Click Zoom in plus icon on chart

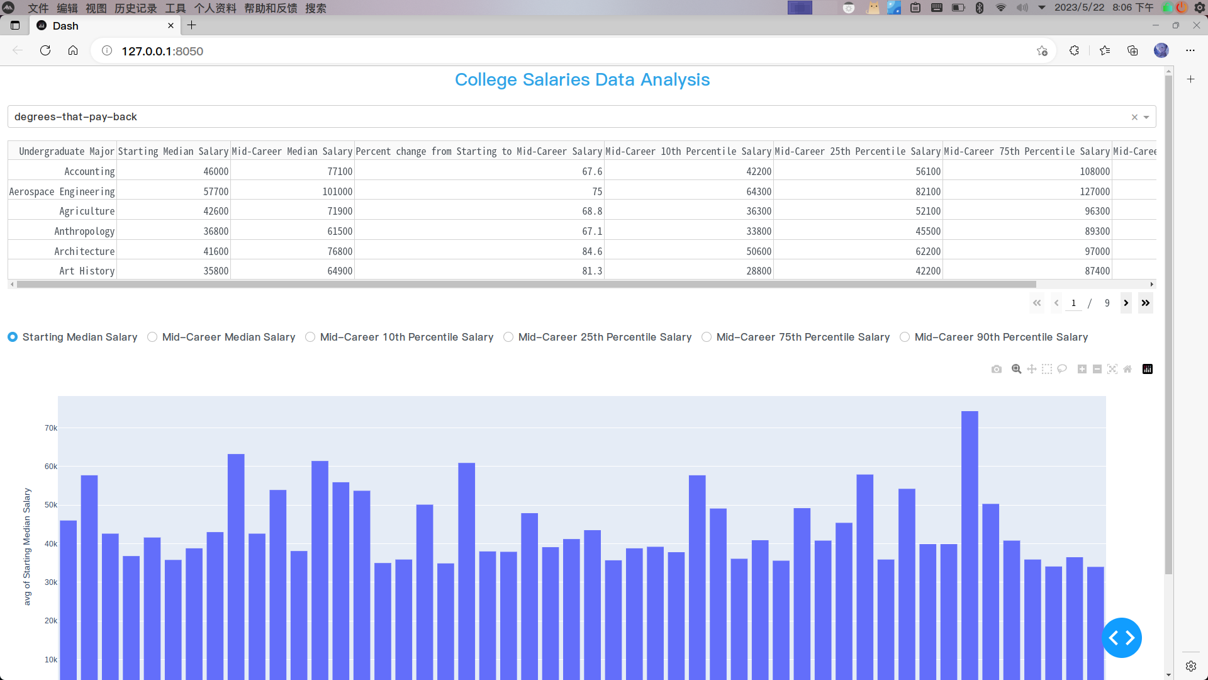pyautogui.click(x=1082, y=370)
